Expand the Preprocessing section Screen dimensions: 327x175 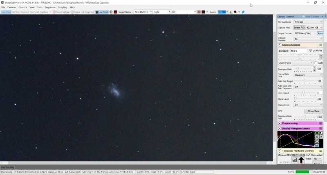pyautogui.click(x=280, y=123)
